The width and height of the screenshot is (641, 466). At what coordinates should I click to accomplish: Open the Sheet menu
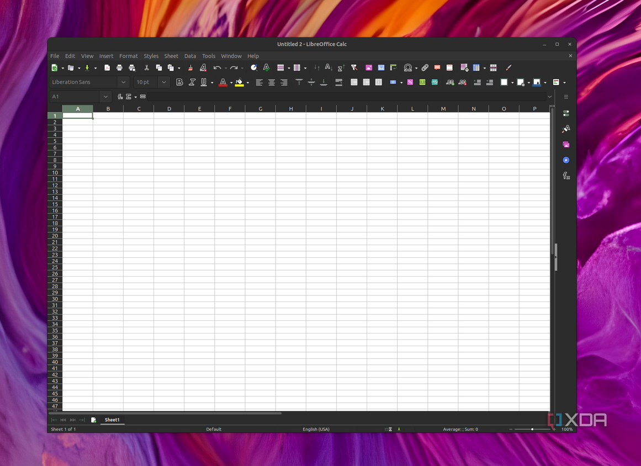click(x=171, y=56)
